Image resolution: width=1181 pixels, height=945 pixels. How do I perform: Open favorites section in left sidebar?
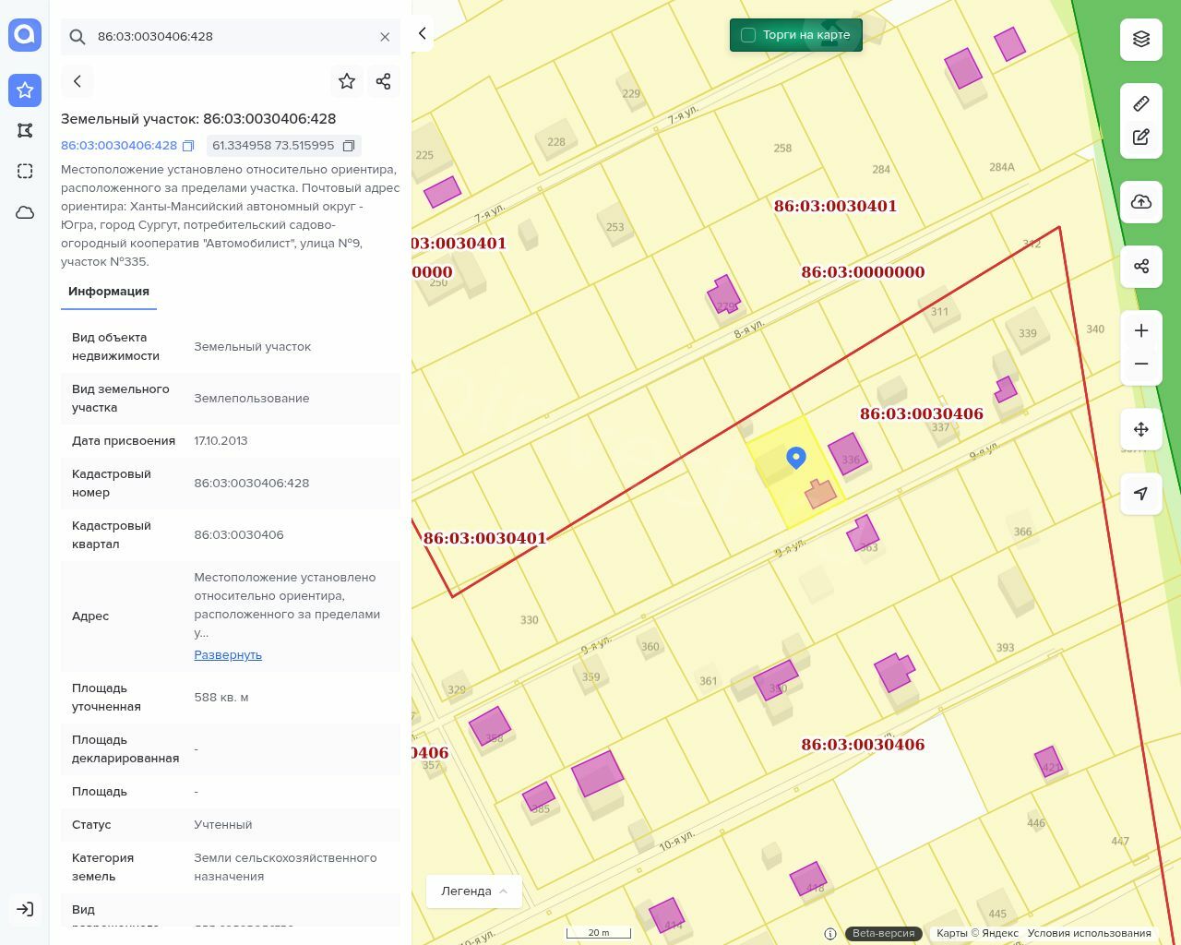[x=25, y=90]
